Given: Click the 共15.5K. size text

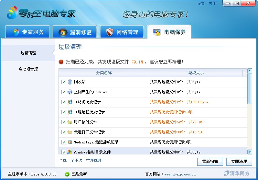Looking at the screenshot, I should [196, 132].
